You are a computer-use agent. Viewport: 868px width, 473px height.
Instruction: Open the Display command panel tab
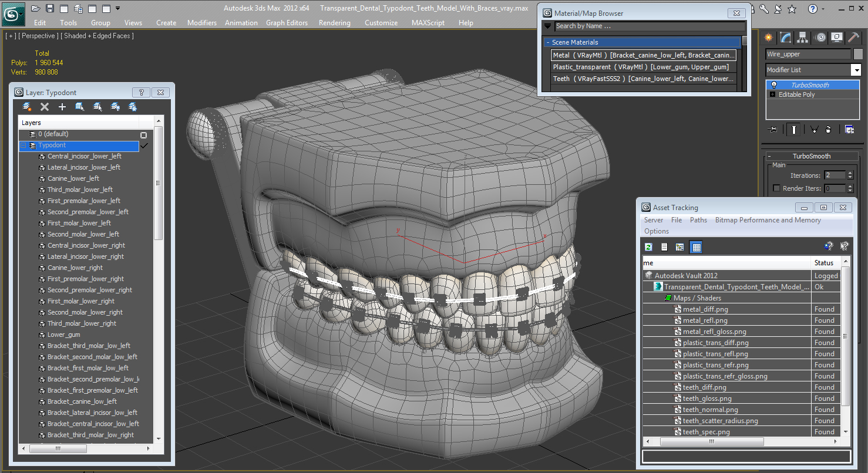click(x=837, y=38)
